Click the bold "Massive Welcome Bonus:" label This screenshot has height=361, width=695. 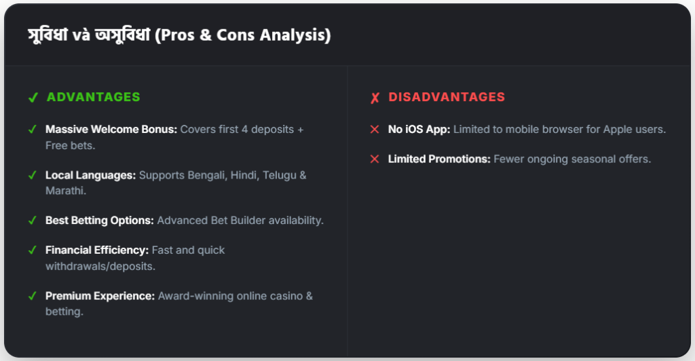point(111,129)
